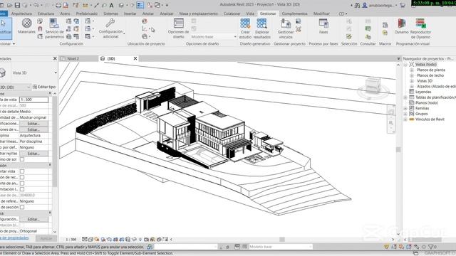Expand Grupos in project browser
This screenshot has width=456, height=256.
click(405, 114)
